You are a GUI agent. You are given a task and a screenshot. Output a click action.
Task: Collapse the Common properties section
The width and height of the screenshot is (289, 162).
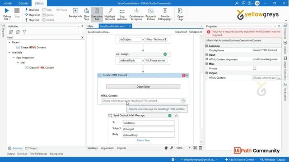[x=207, y=46]
